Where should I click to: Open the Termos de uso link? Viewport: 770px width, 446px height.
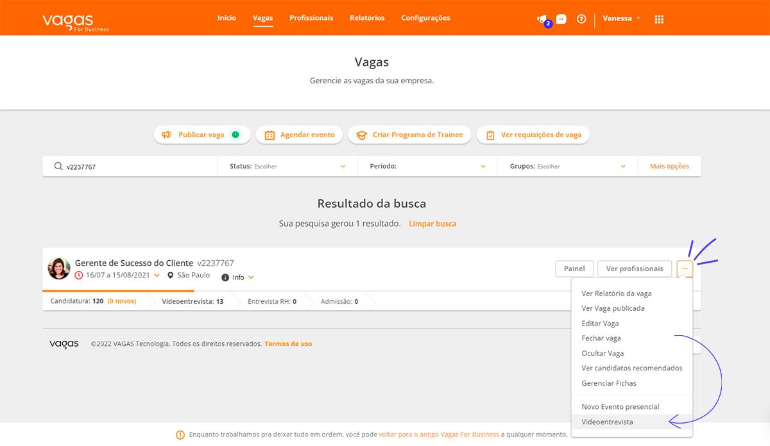tap(288, 344)
